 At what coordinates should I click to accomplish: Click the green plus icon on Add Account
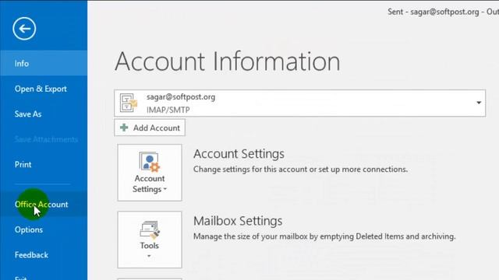click(124, 128)
